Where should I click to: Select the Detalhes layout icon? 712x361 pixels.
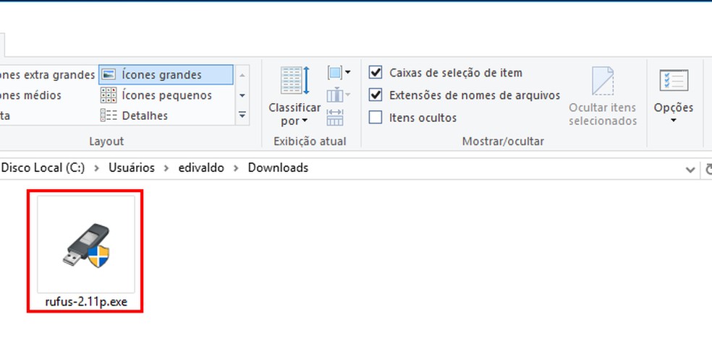109,116
